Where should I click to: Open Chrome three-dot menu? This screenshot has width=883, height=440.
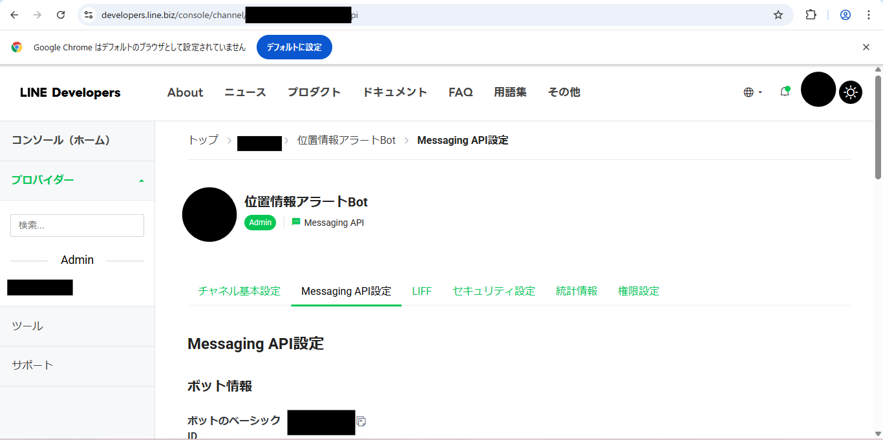tap(869, 15)
